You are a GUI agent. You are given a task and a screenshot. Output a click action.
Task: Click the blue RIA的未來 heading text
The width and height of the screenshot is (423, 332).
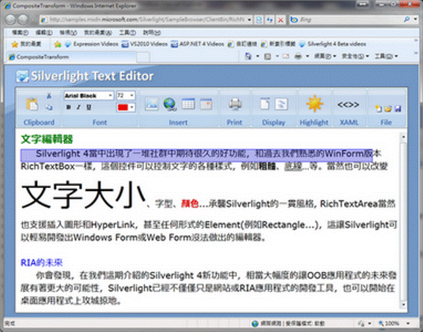tap(42, 262)
